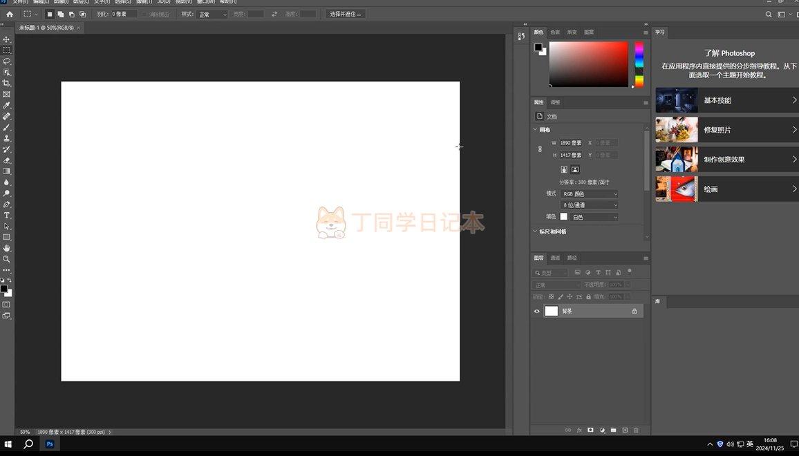Open the 样式 dropdown showing 正常
Image resolution: width=799 pixels, height=456 pixels.
pyautogui.click(x=212, y=15)
